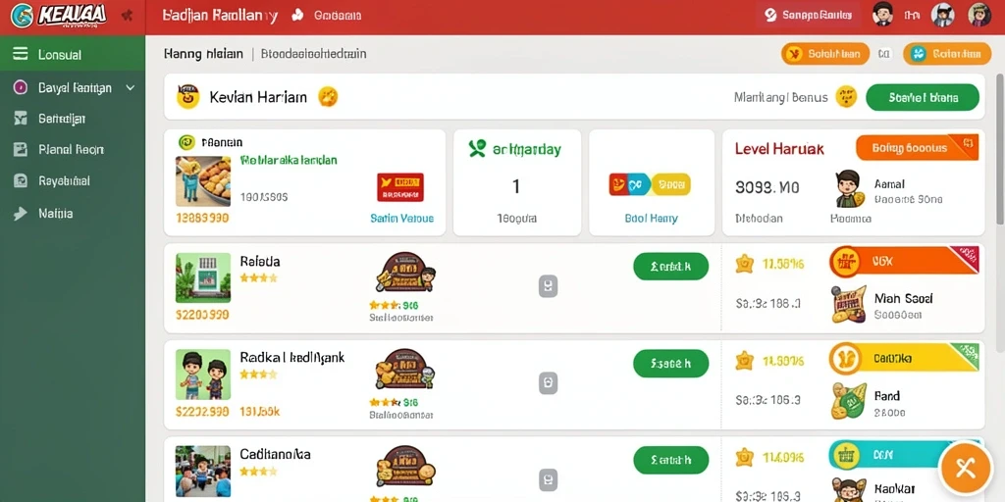Click the gray lock icon in Radkal row
1005x502 pixels.
tap(548, 383)
